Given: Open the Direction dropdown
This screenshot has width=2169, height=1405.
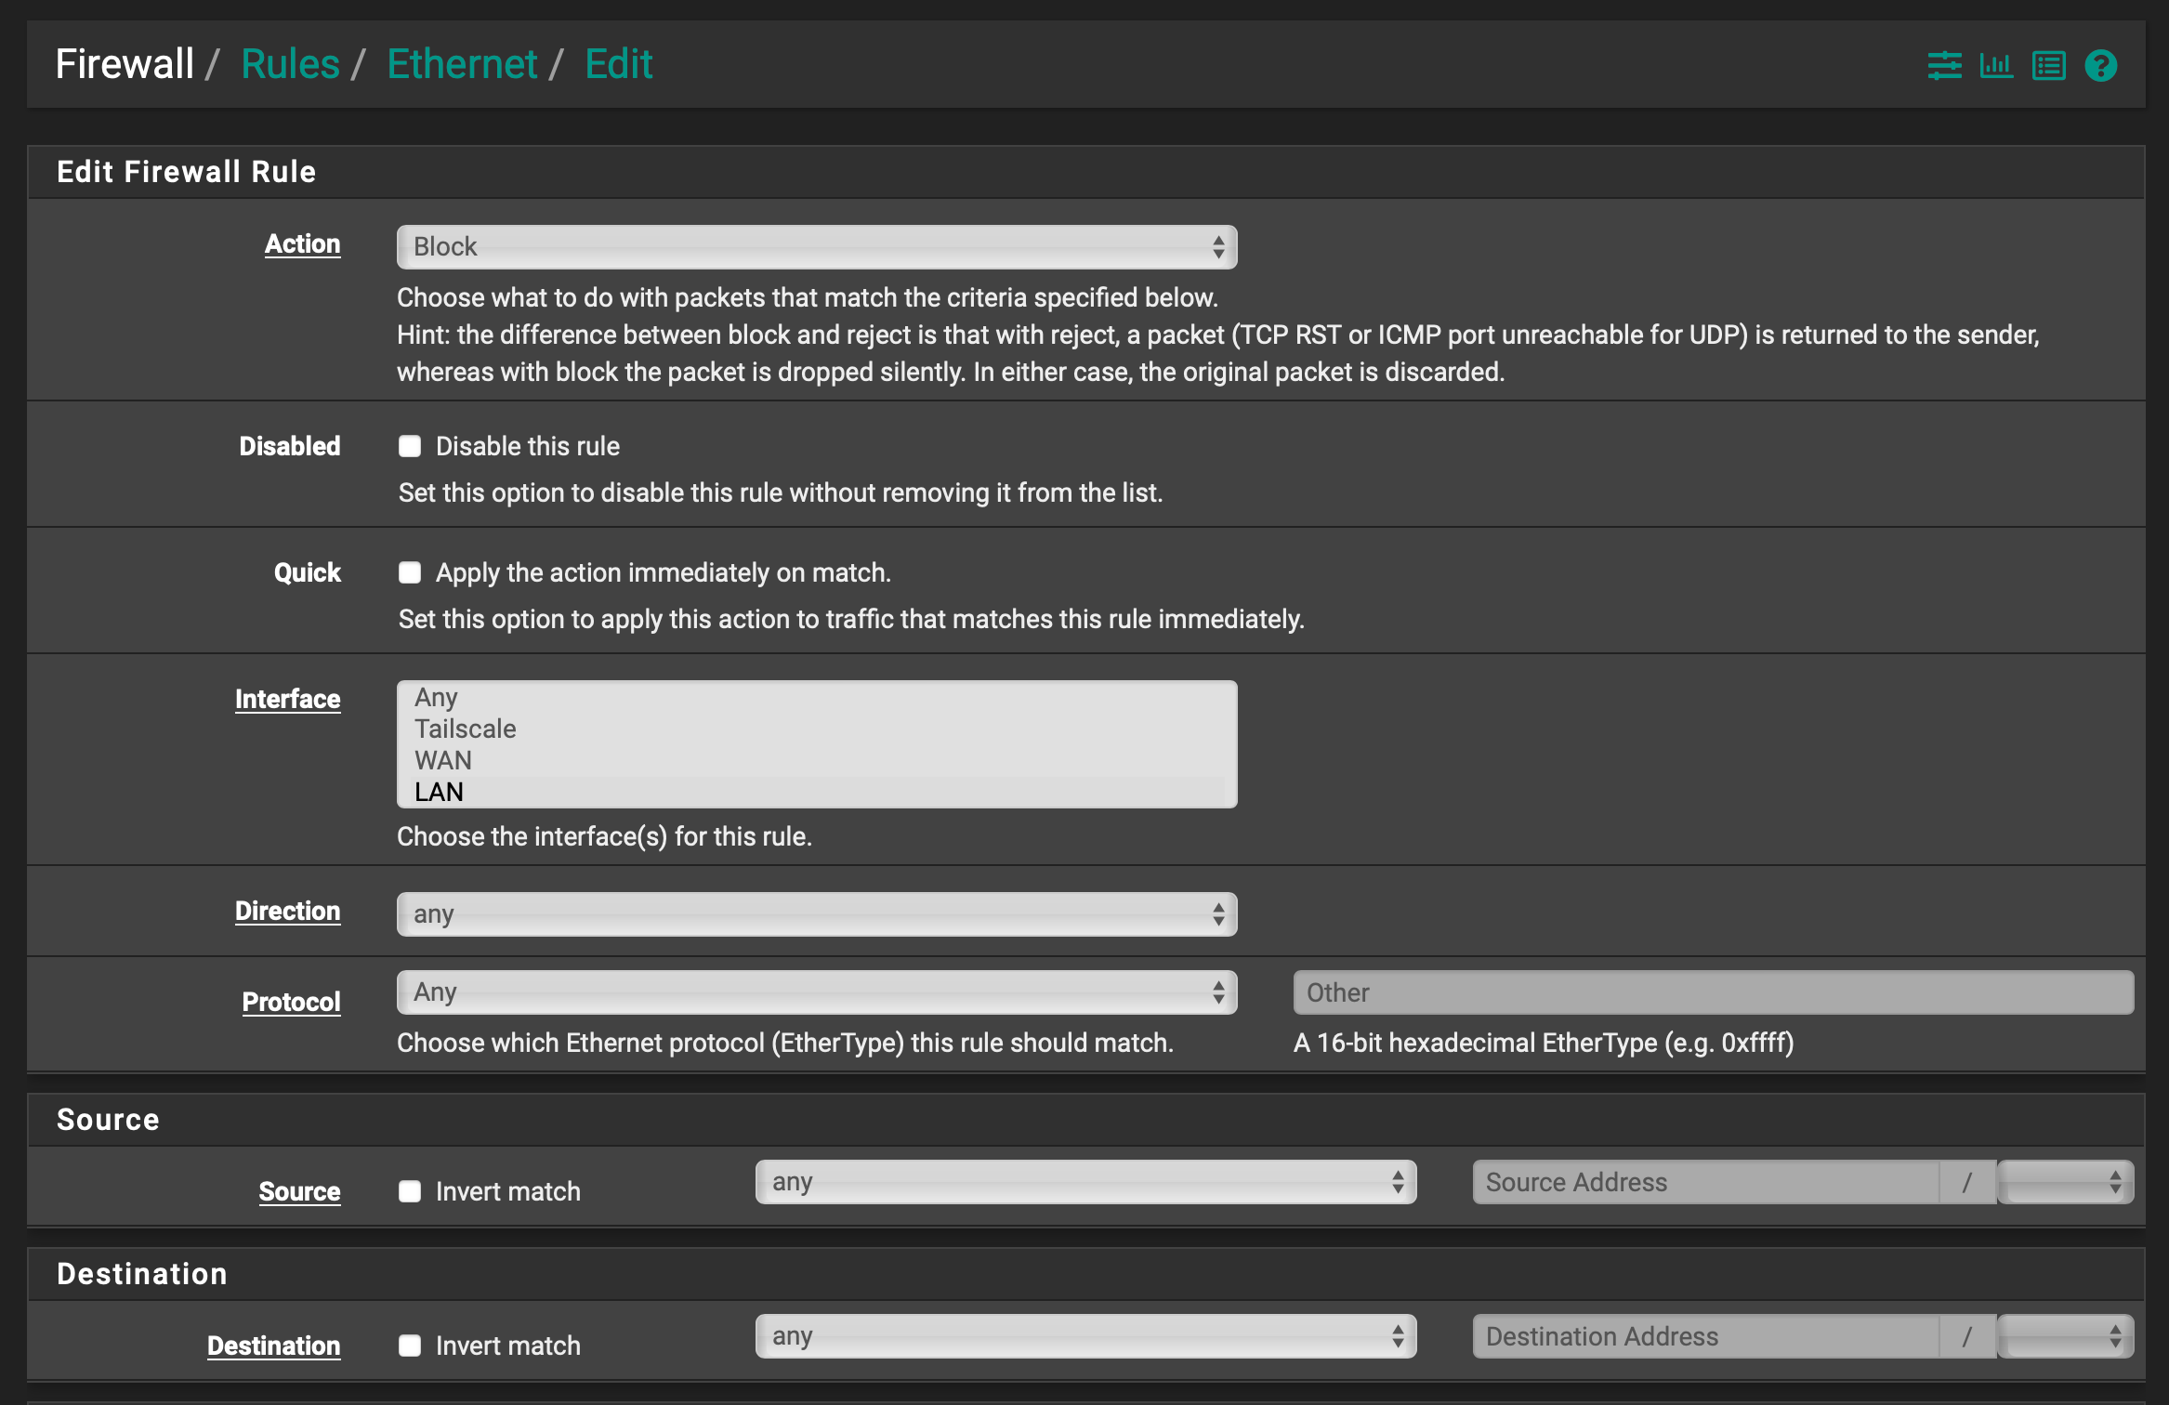Looking at the screenshot, I should click(817, 913).
